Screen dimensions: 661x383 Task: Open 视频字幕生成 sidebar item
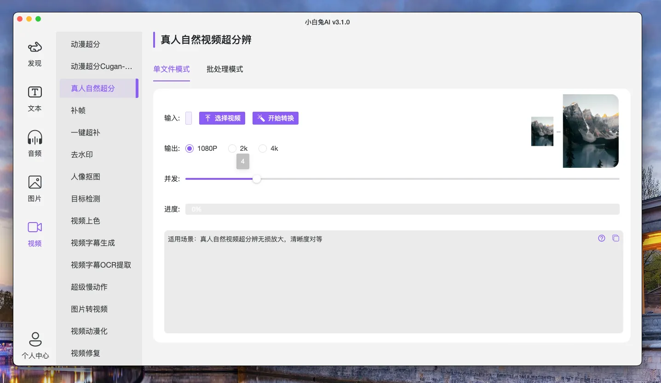99,243
